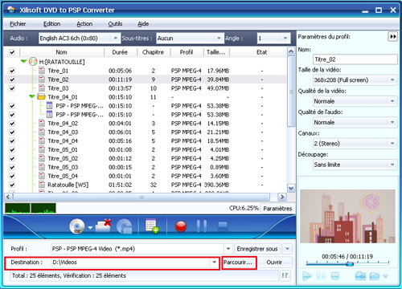The width and height of the screenshot is (402, 289).
Task: Open the Découpage dropdown
Action: pyautogui.click(x=392, y=165)
